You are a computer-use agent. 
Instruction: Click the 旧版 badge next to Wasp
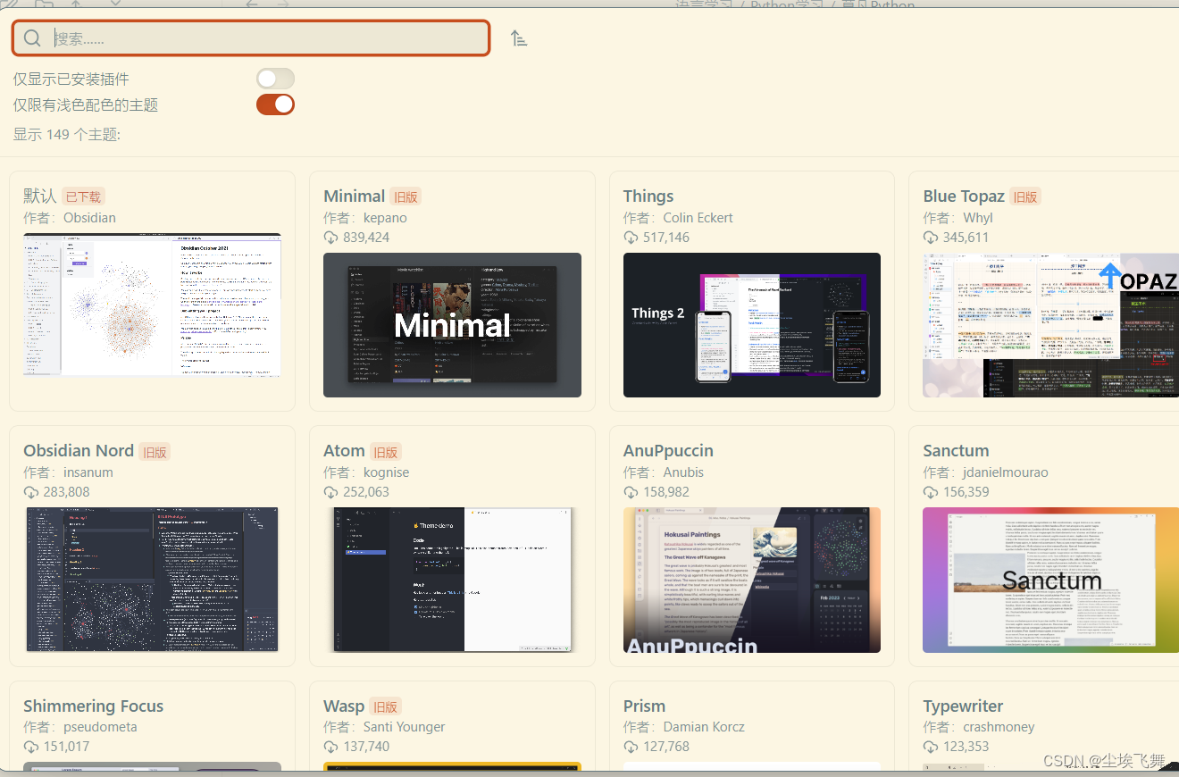(x=385, y=706)
